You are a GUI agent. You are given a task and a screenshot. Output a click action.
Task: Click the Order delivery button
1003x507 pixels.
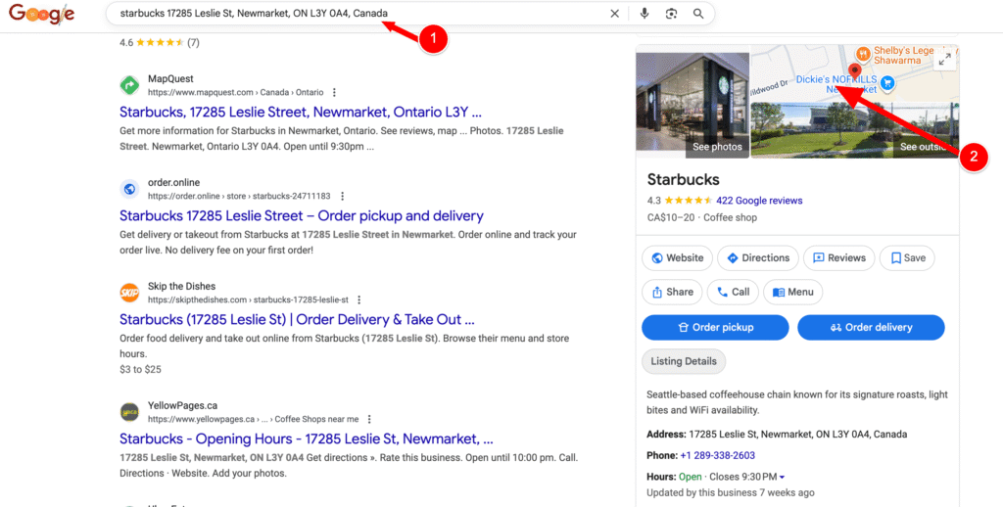pos(871,327)
